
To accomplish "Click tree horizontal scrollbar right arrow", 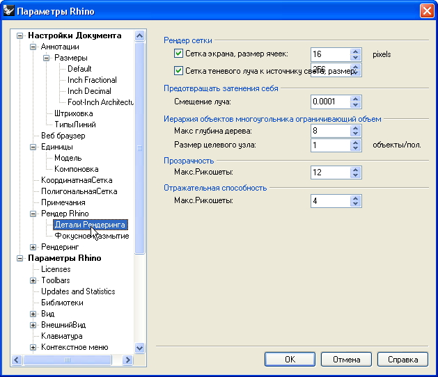I will [x=128, y=360].
